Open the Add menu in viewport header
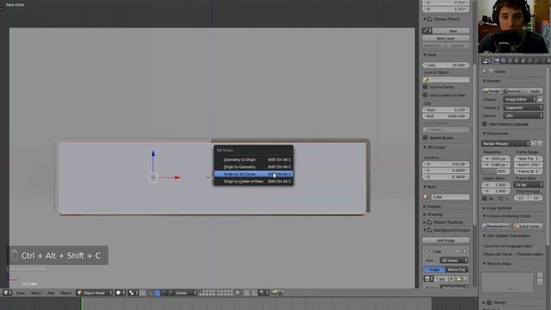The width and height of the screenshot is (551, 310). pos(51,293)
